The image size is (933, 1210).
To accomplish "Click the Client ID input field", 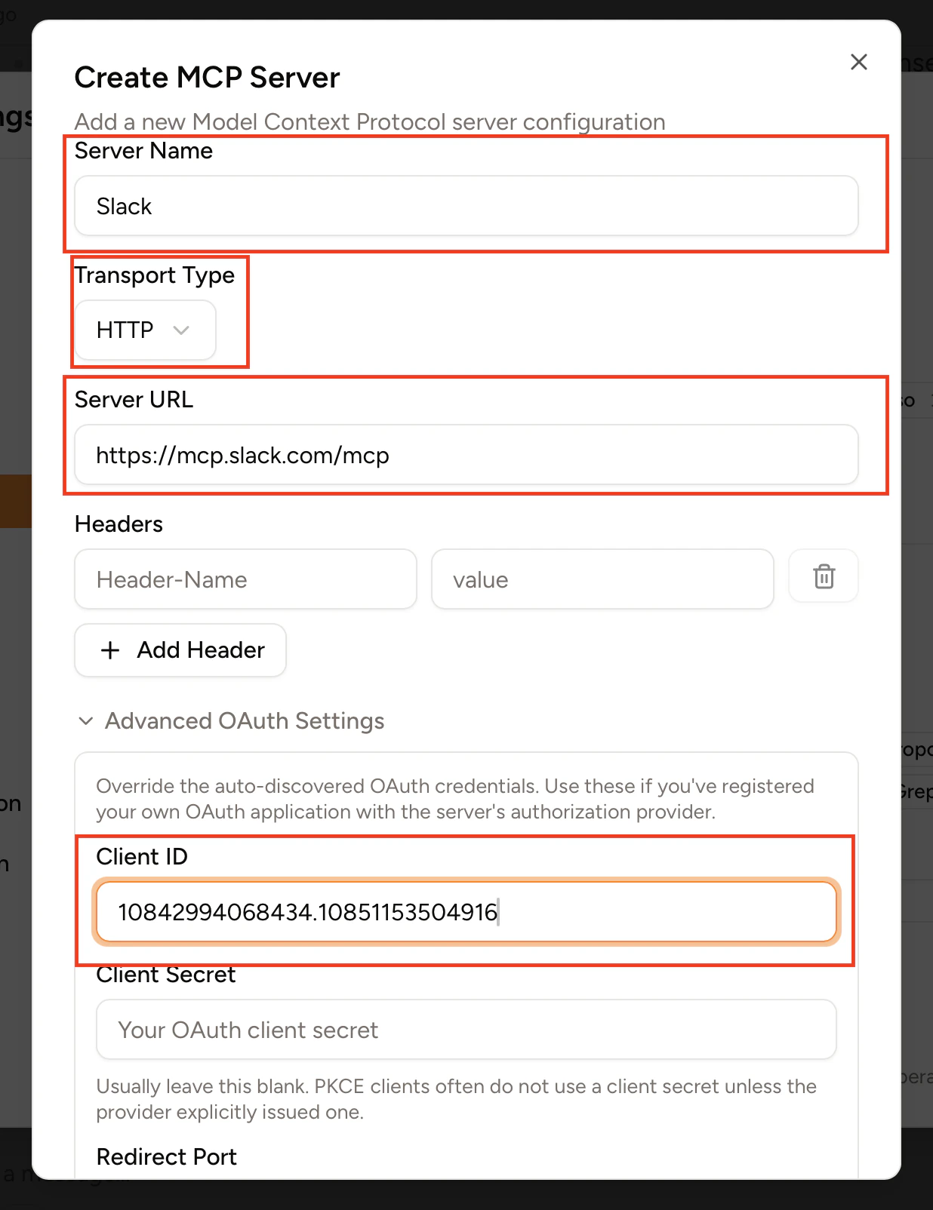I will [466, 912].
